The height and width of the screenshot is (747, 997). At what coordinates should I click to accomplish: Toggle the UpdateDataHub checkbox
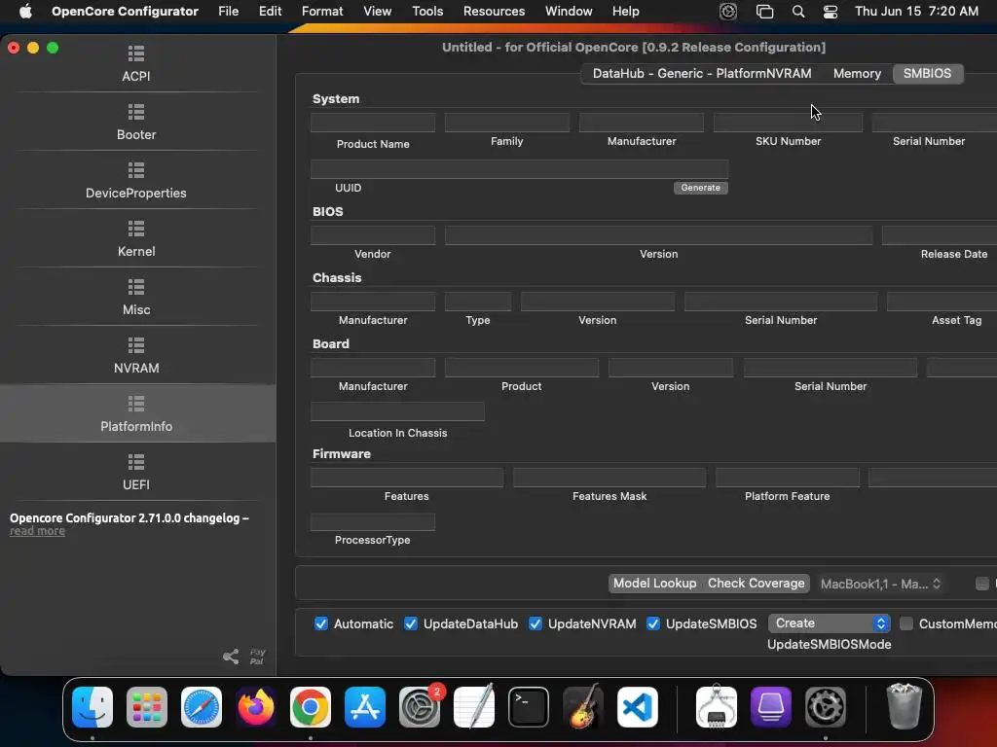[x=411, y=623]
